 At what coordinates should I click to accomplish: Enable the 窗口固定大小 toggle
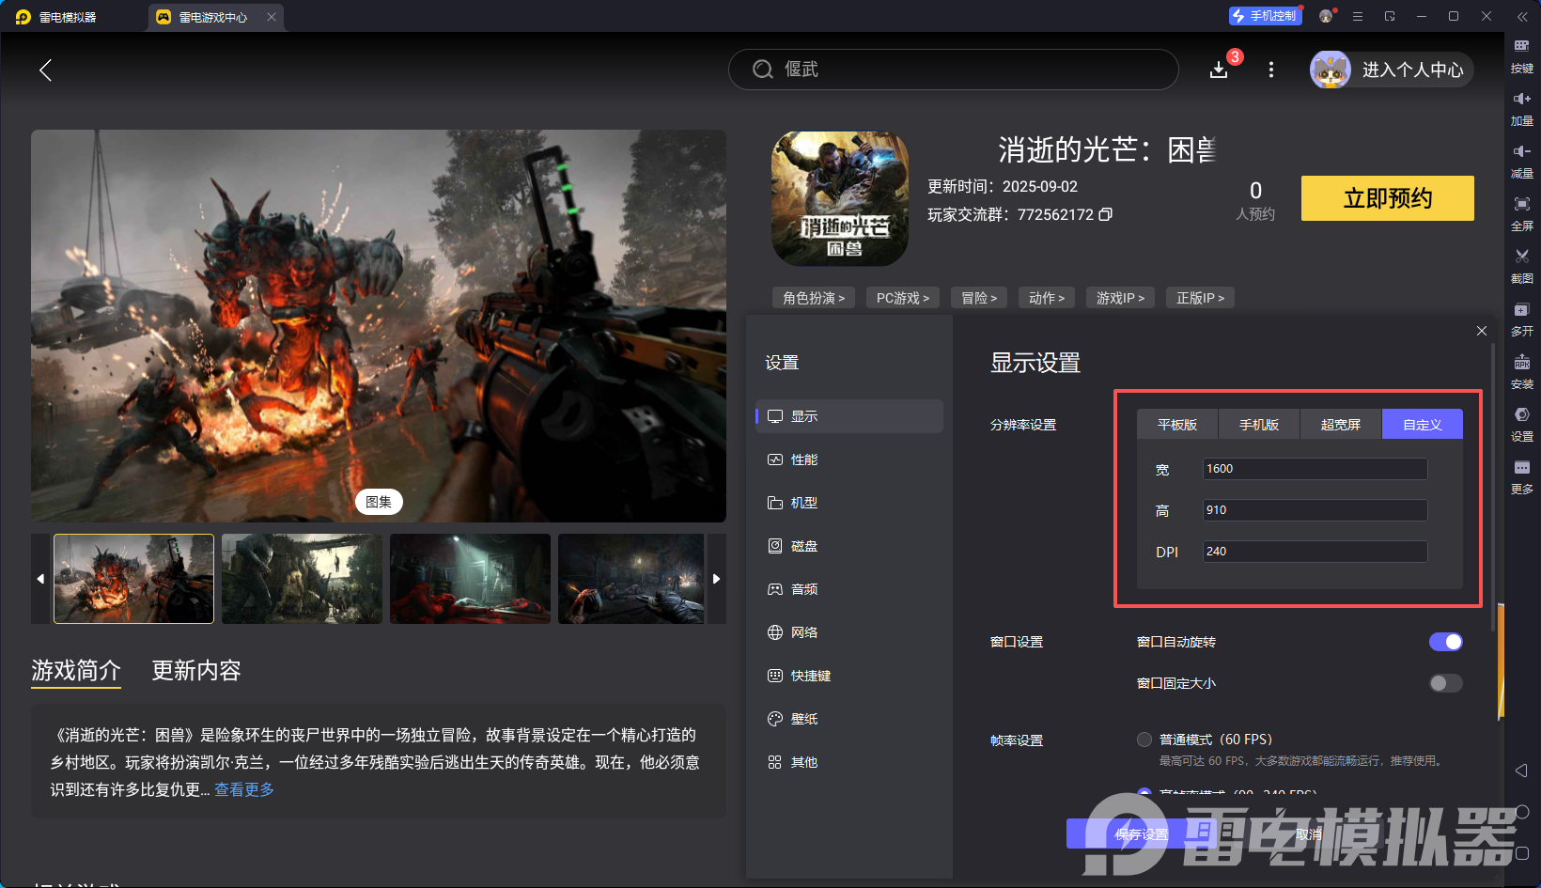(x=1445, y=683)
